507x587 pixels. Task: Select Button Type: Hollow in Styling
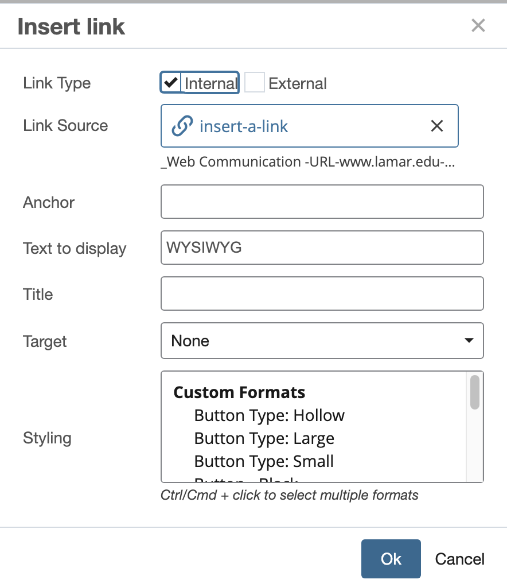[x=269, y=415]
